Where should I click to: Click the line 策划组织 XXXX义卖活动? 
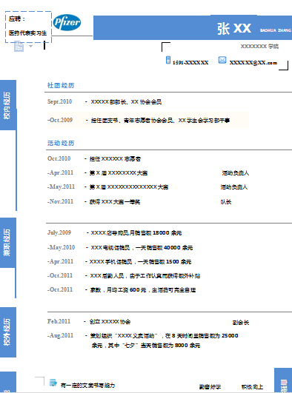click(165, 336)
